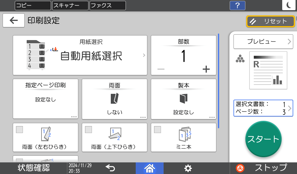Open the help icon
Viewport: 297px width, 174px height.
pos(237,6)
